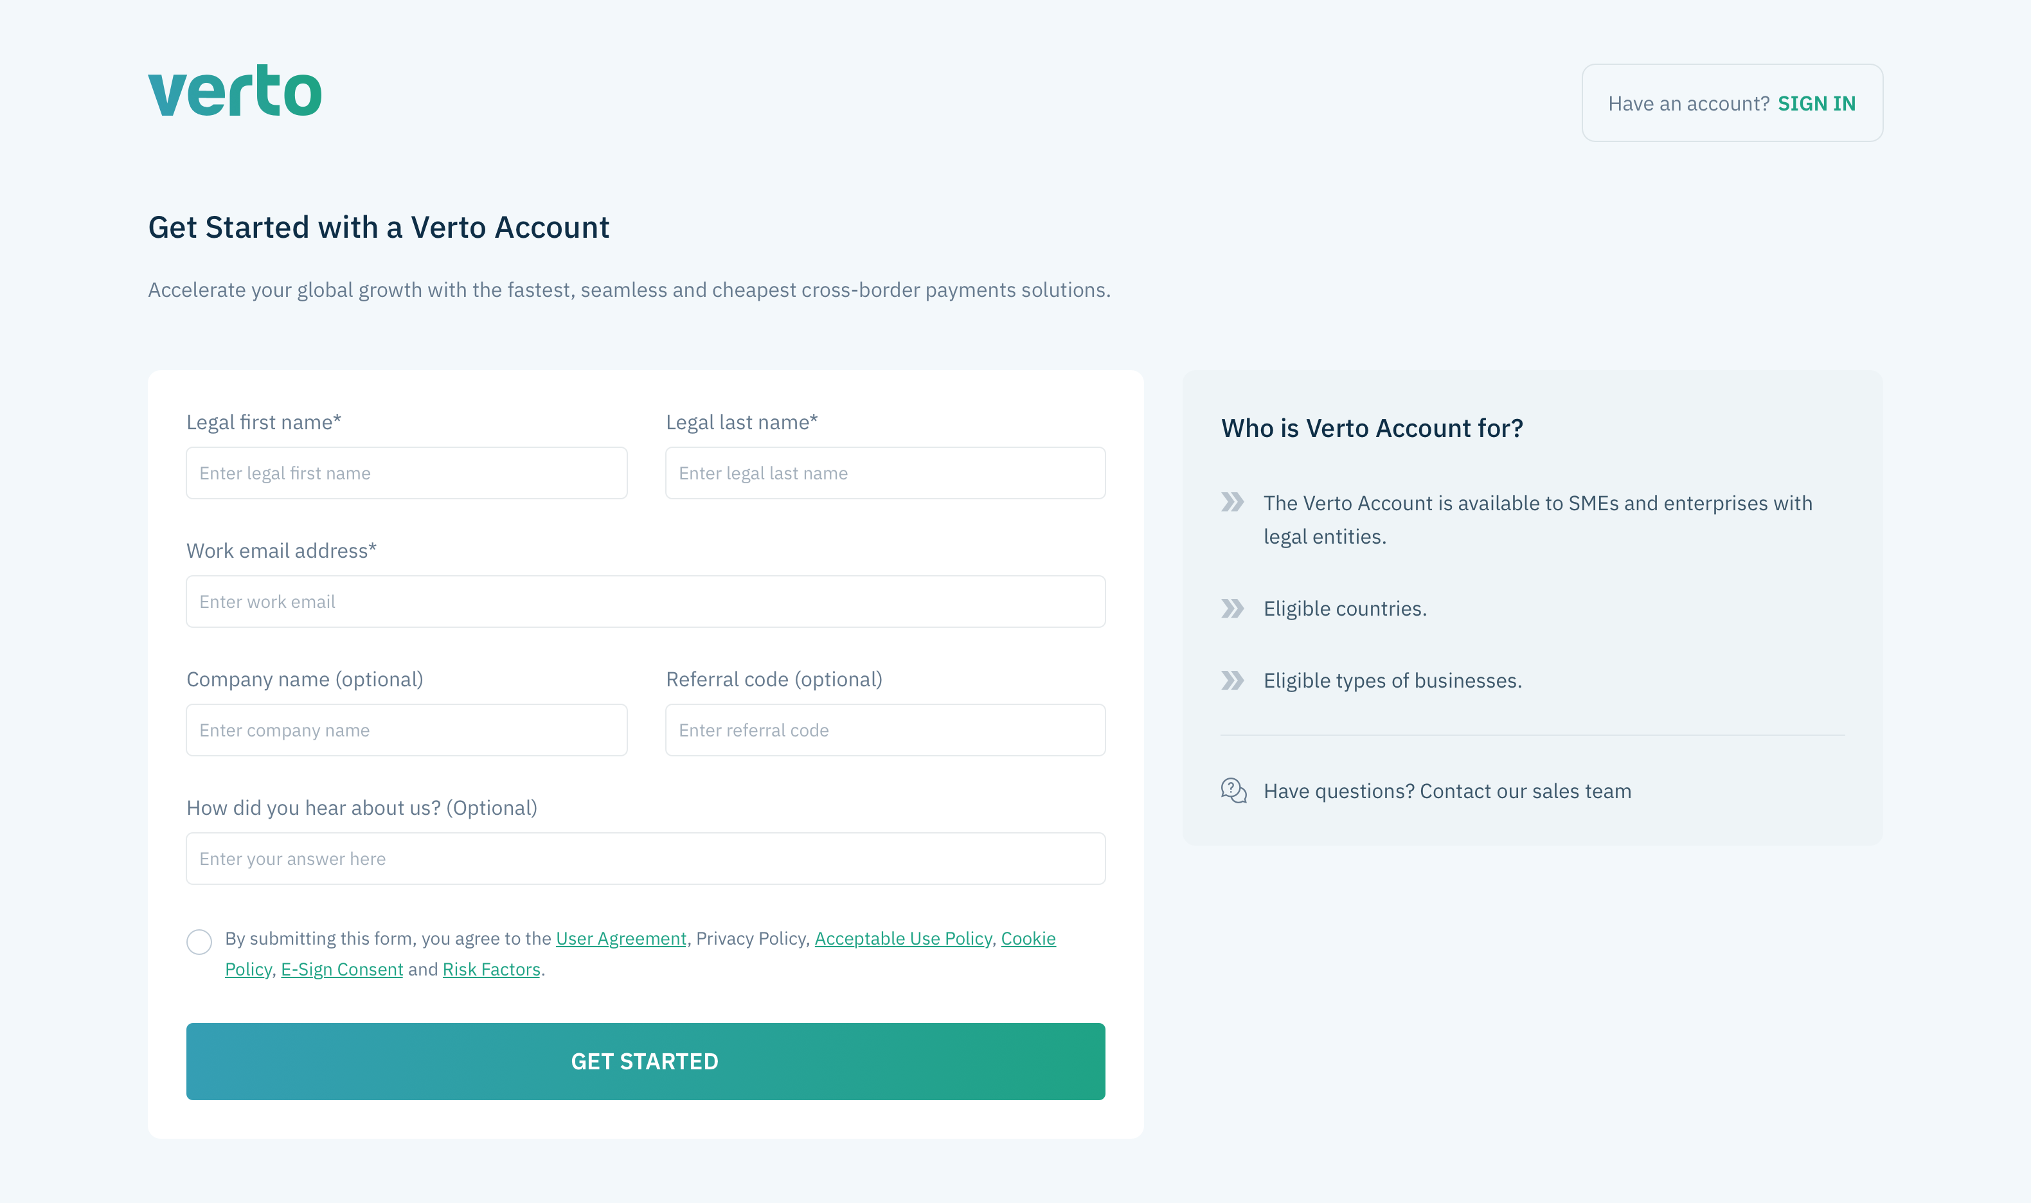Viewport: 2031px width, 1203px height.
Task: Open the Risk Factors link
Action: point(491,970)
